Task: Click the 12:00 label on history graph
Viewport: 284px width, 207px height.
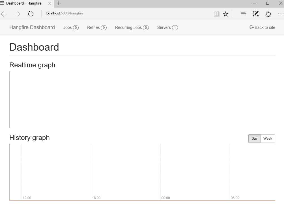Action: (27, 198)
